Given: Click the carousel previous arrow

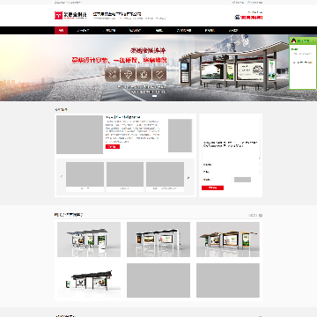Looking at the screenshot, I should [x=62, y=177].
